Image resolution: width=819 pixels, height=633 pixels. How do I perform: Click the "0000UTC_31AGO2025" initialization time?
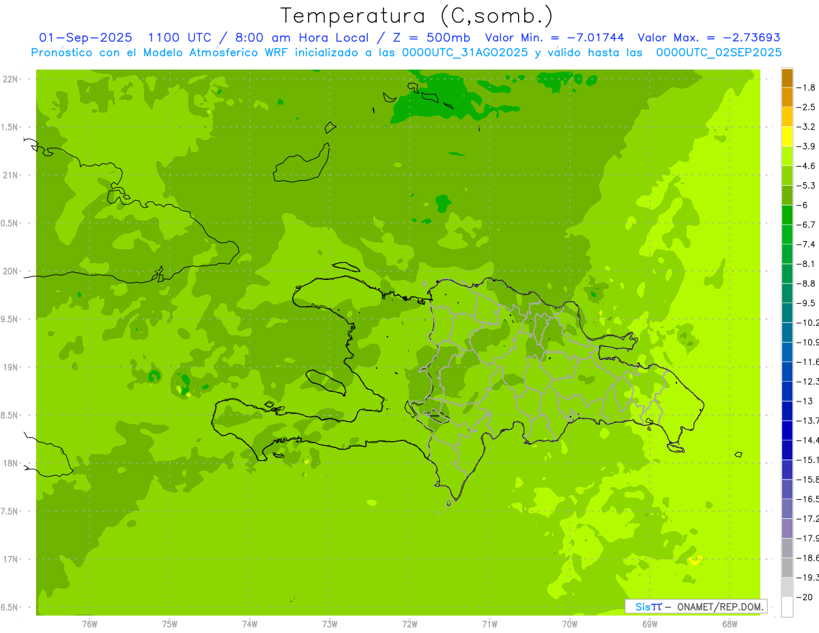pyautogui.click(x=465, y=53)
